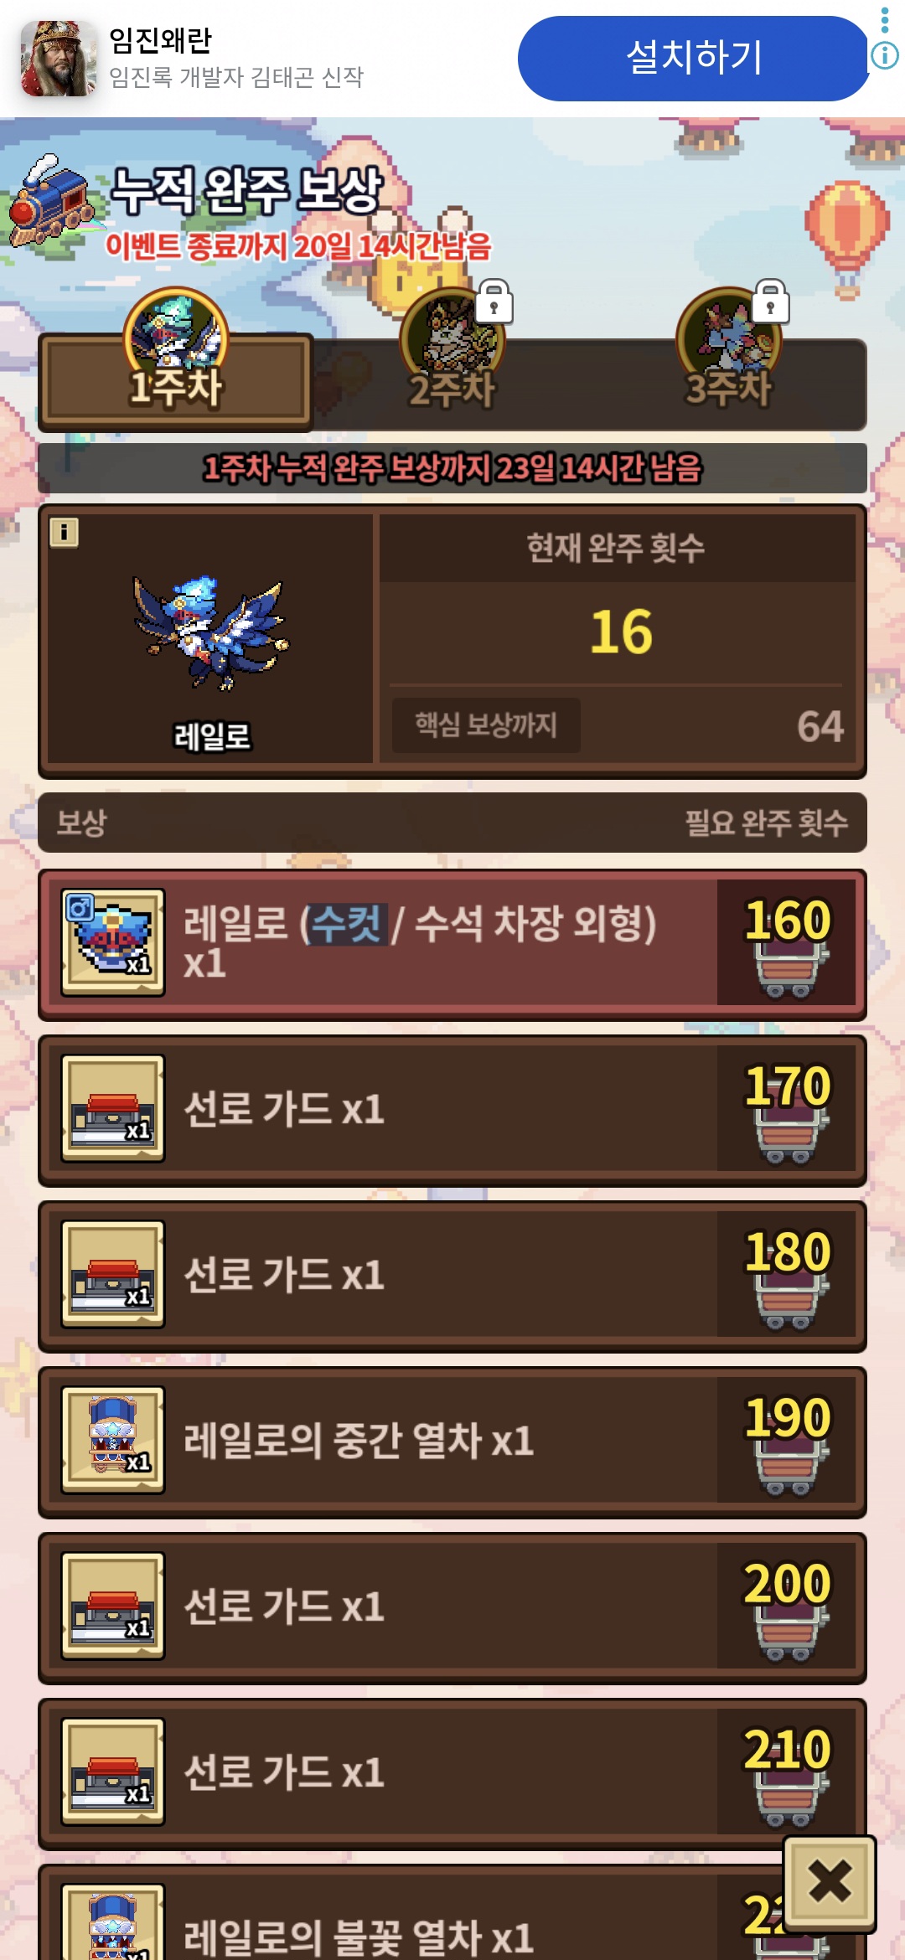Image resolution: width=905 pixels, height=1960 pixels.
Task: Tap the Railro middle train reward icon
Action: (x=113, y=1440)
